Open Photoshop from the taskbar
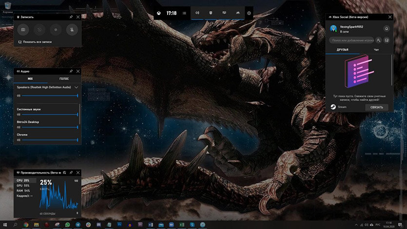407x229 pixels. click(119, 225)
